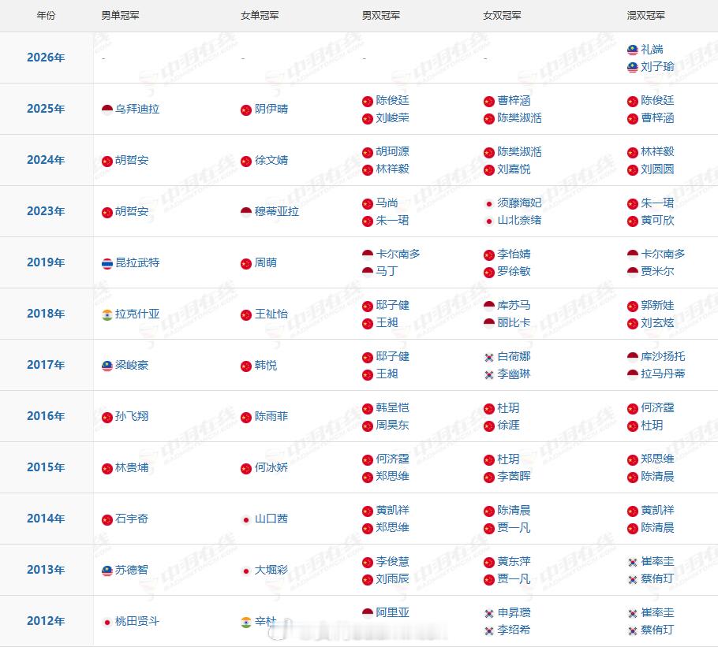Open the 2018年 year link
Image resolution: width=718 pixels, height=647 pixels.
(46, 314)
